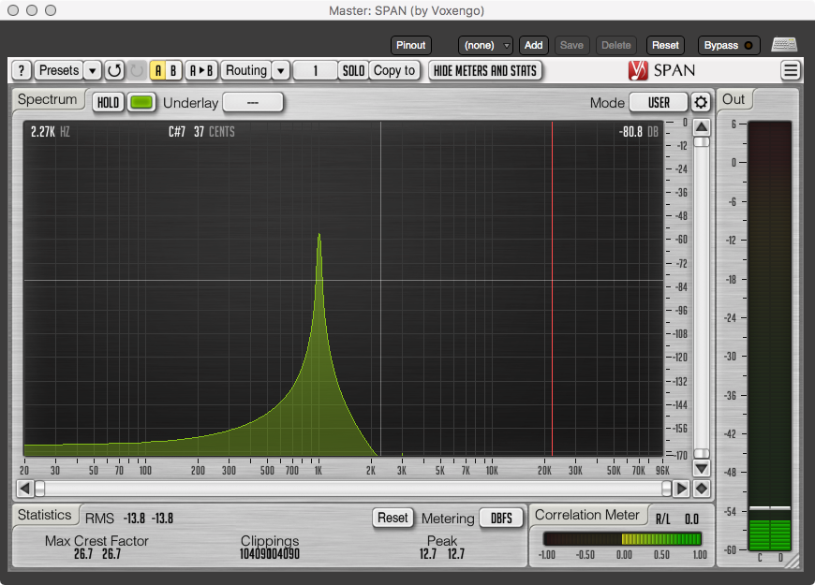This screenshot has width=815, height=585.
Task: Hide meters and stats
Action: 485,70
